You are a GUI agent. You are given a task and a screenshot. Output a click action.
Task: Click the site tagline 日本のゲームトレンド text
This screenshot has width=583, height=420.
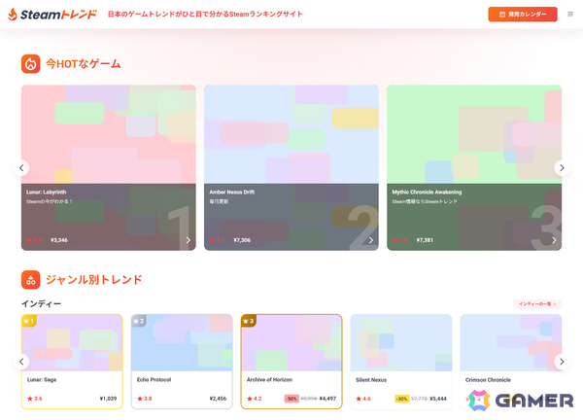205,15
